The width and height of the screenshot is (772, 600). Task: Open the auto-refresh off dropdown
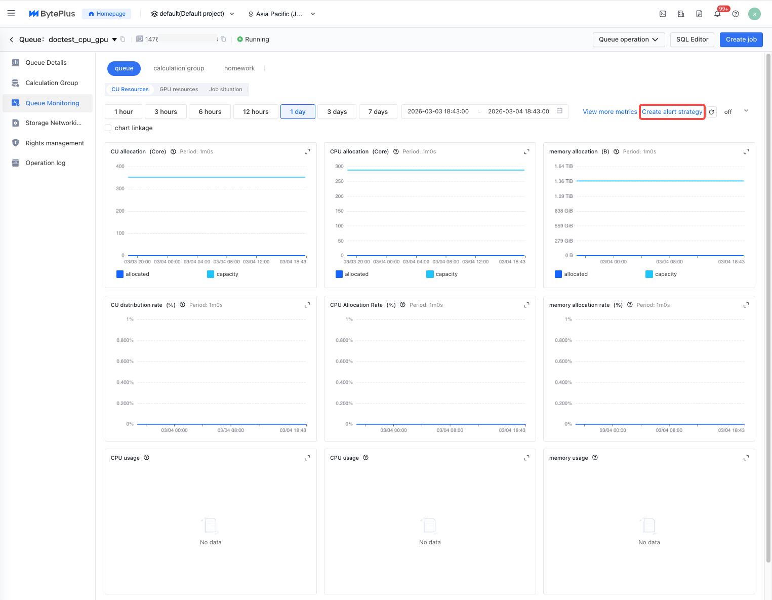736,112
